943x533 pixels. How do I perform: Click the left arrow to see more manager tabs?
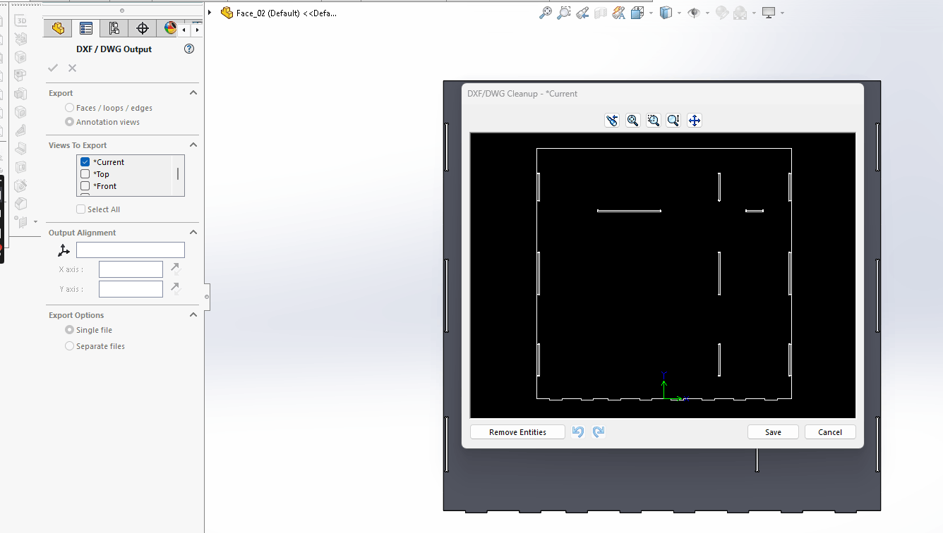point(184,30)
